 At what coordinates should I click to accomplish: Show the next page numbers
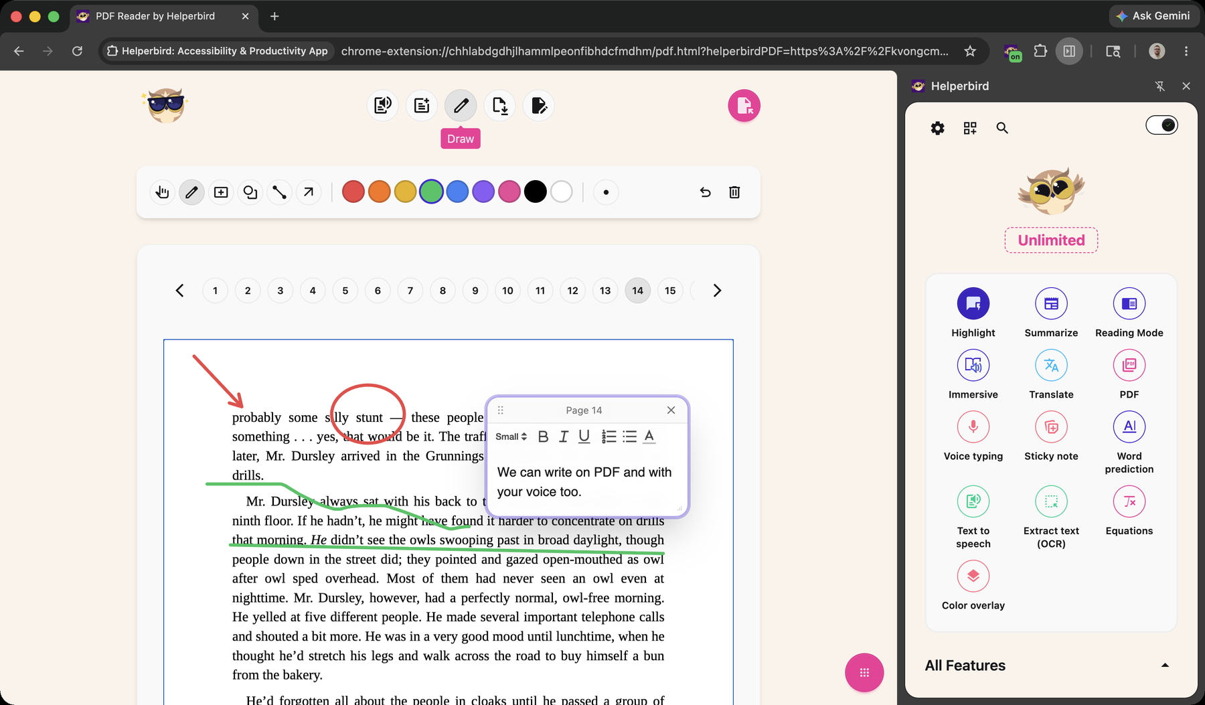coord(717,291)
